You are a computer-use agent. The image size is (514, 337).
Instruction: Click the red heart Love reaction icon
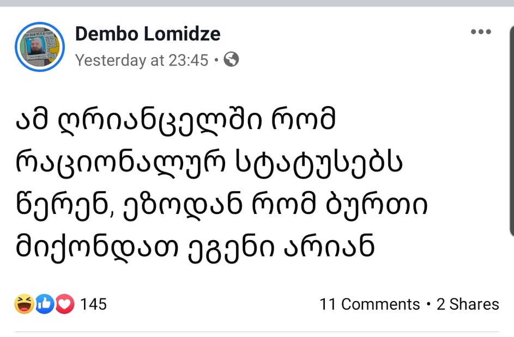(65, 304)
